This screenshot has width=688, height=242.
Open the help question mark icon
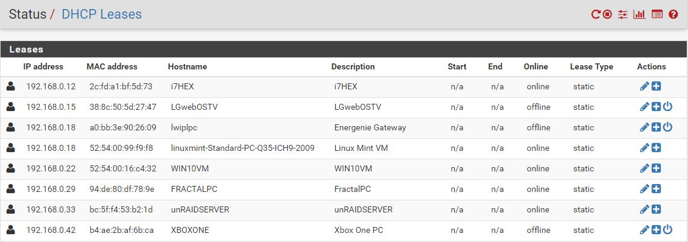[674, 14]
